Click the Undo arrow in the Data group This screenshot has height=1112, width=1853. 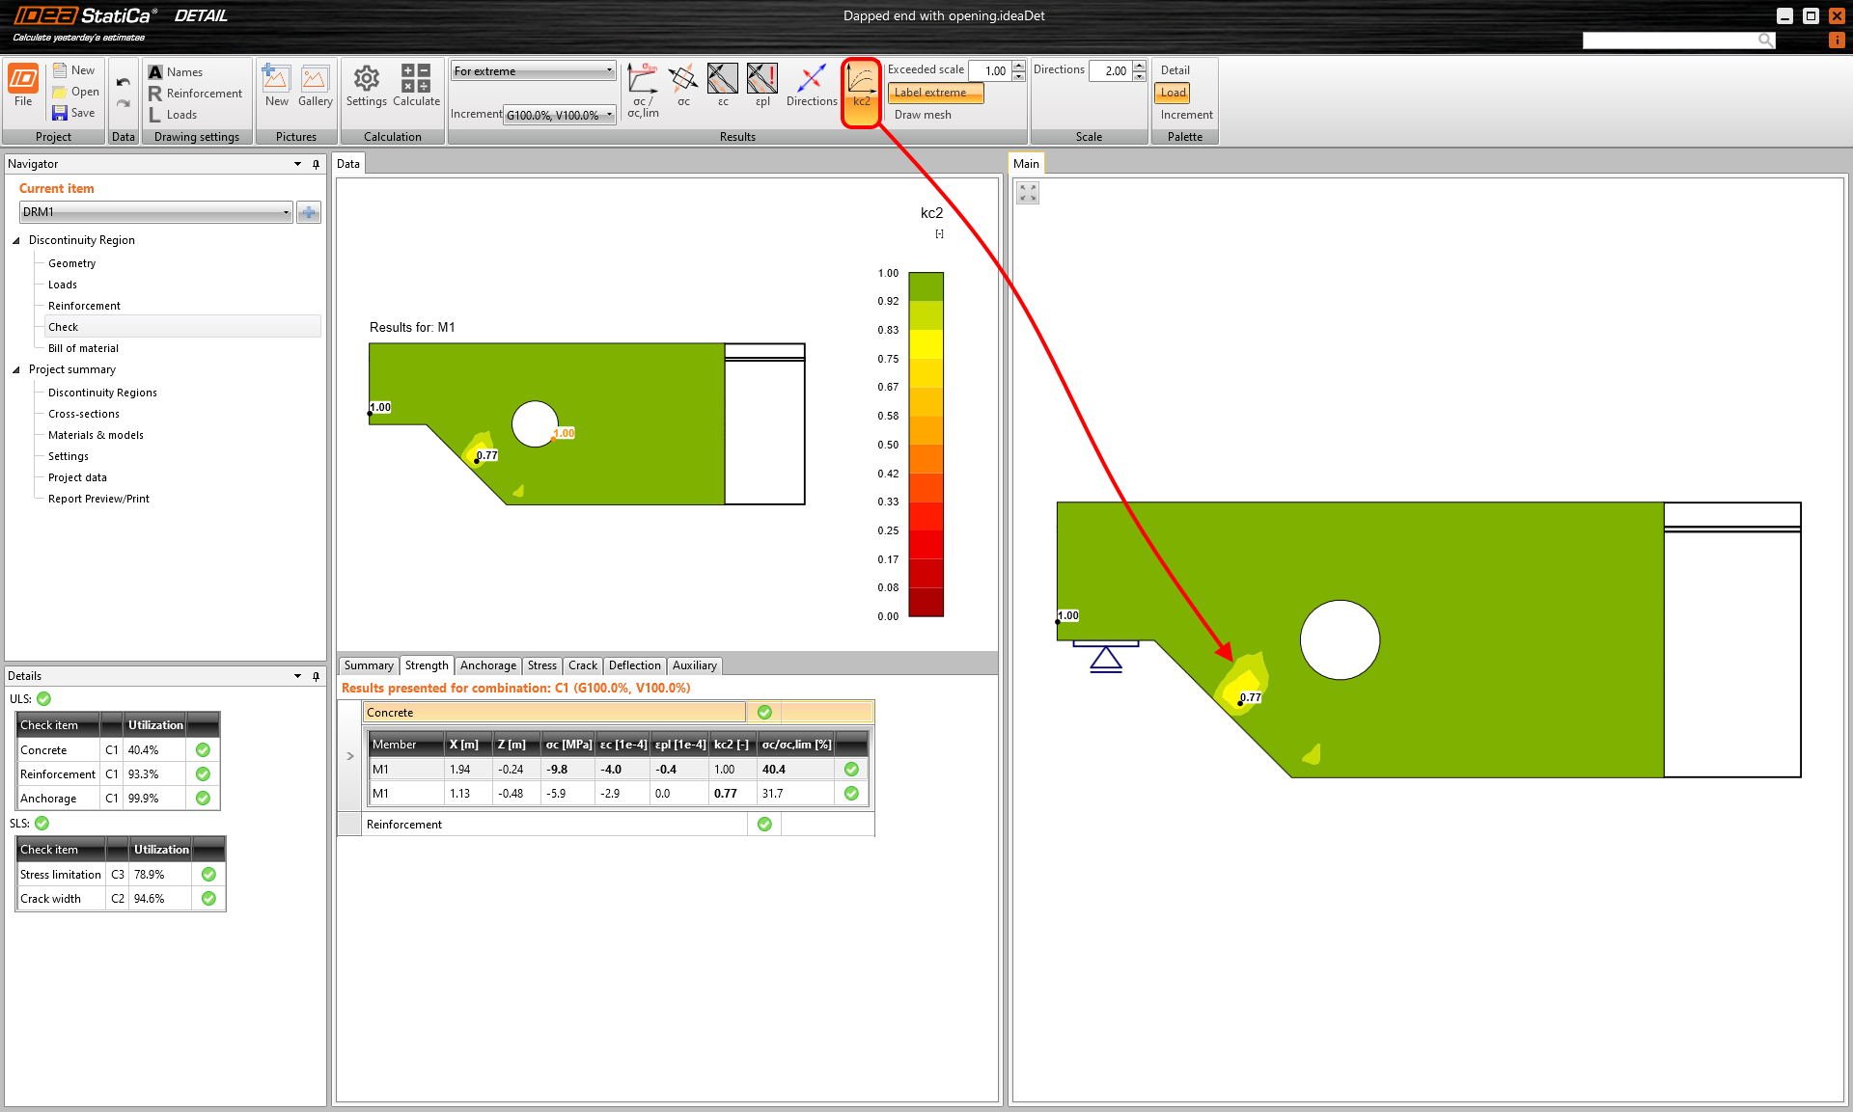[x=123, y=82]
